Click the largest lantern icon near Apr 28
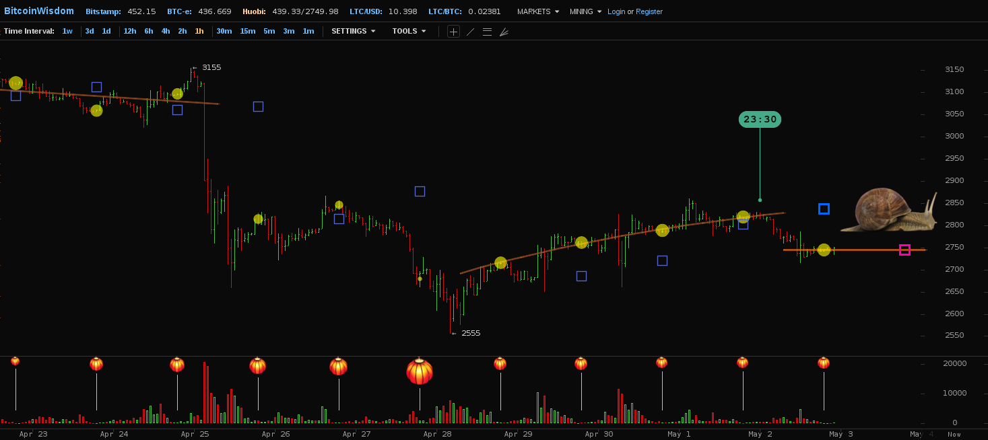Viewport: 988px width, 440px height. click(x=419, y=371)
